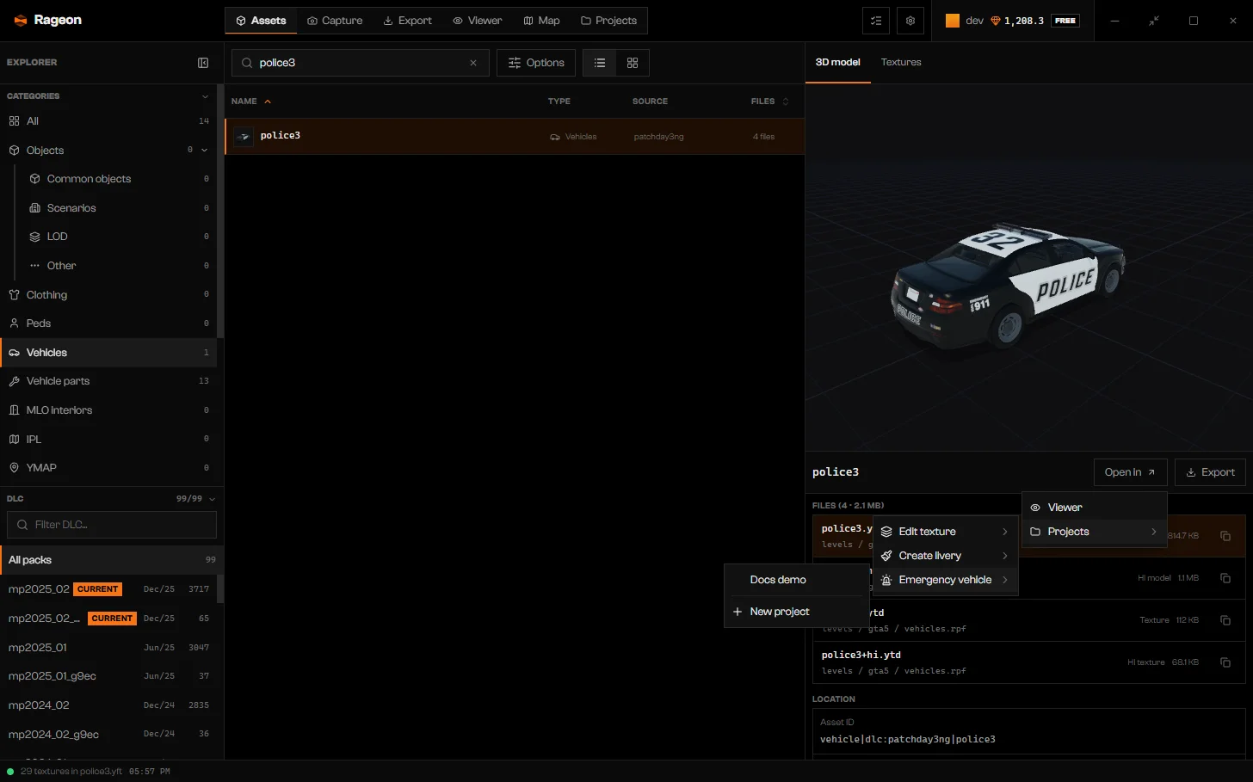This screenshot has height=782, width=1253.
Task: Select the police3 vehicle thumbnail
Action: click(244, 136)
